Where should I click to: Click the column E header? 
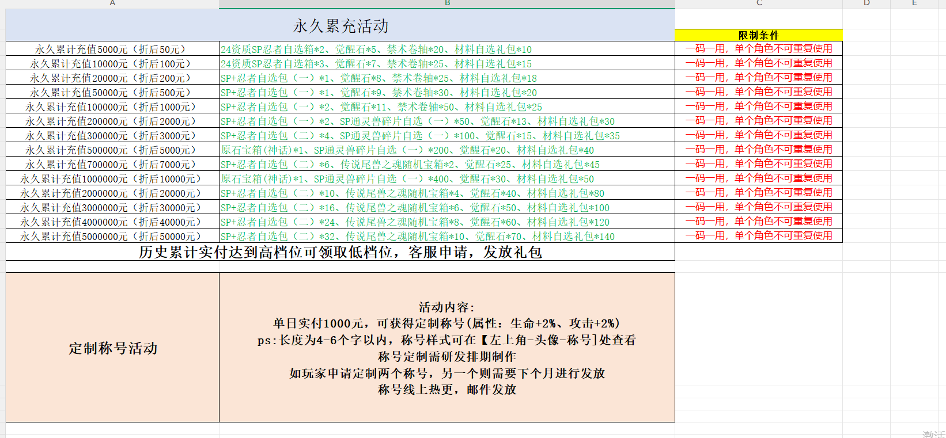(914, 3)
